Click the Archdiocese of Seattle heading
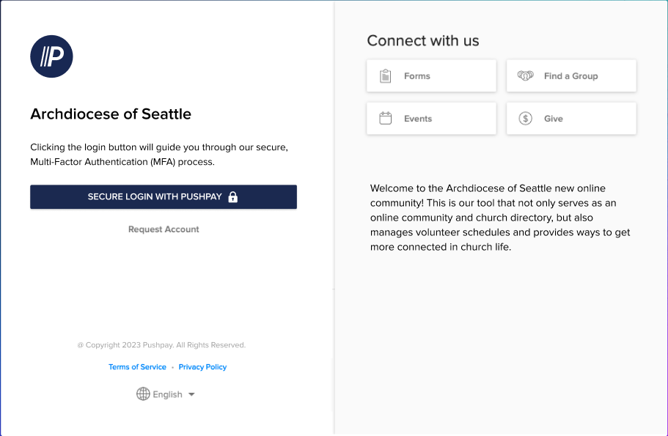 [x=111, y=114]
